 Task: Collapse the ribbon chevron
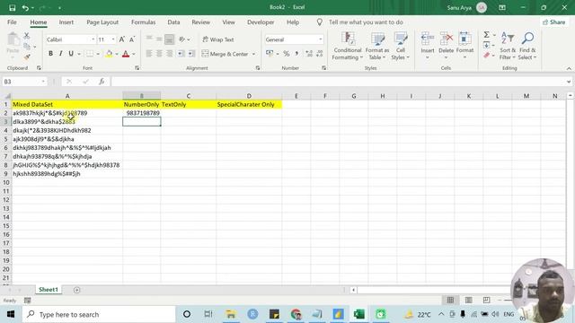[569, 68]
